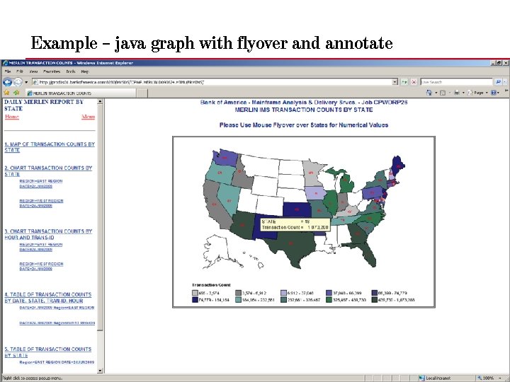510x382 pixels.
Task: Open the search provider options dropdown
Action: coord(505,82)
